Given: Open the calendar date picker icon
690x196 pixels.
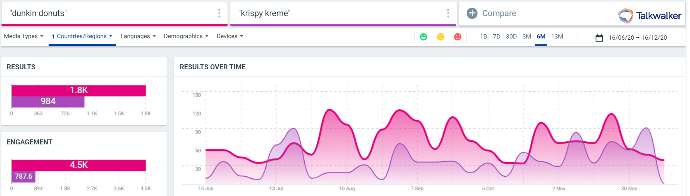Looking at the screenshot, I should pos(599,38).
